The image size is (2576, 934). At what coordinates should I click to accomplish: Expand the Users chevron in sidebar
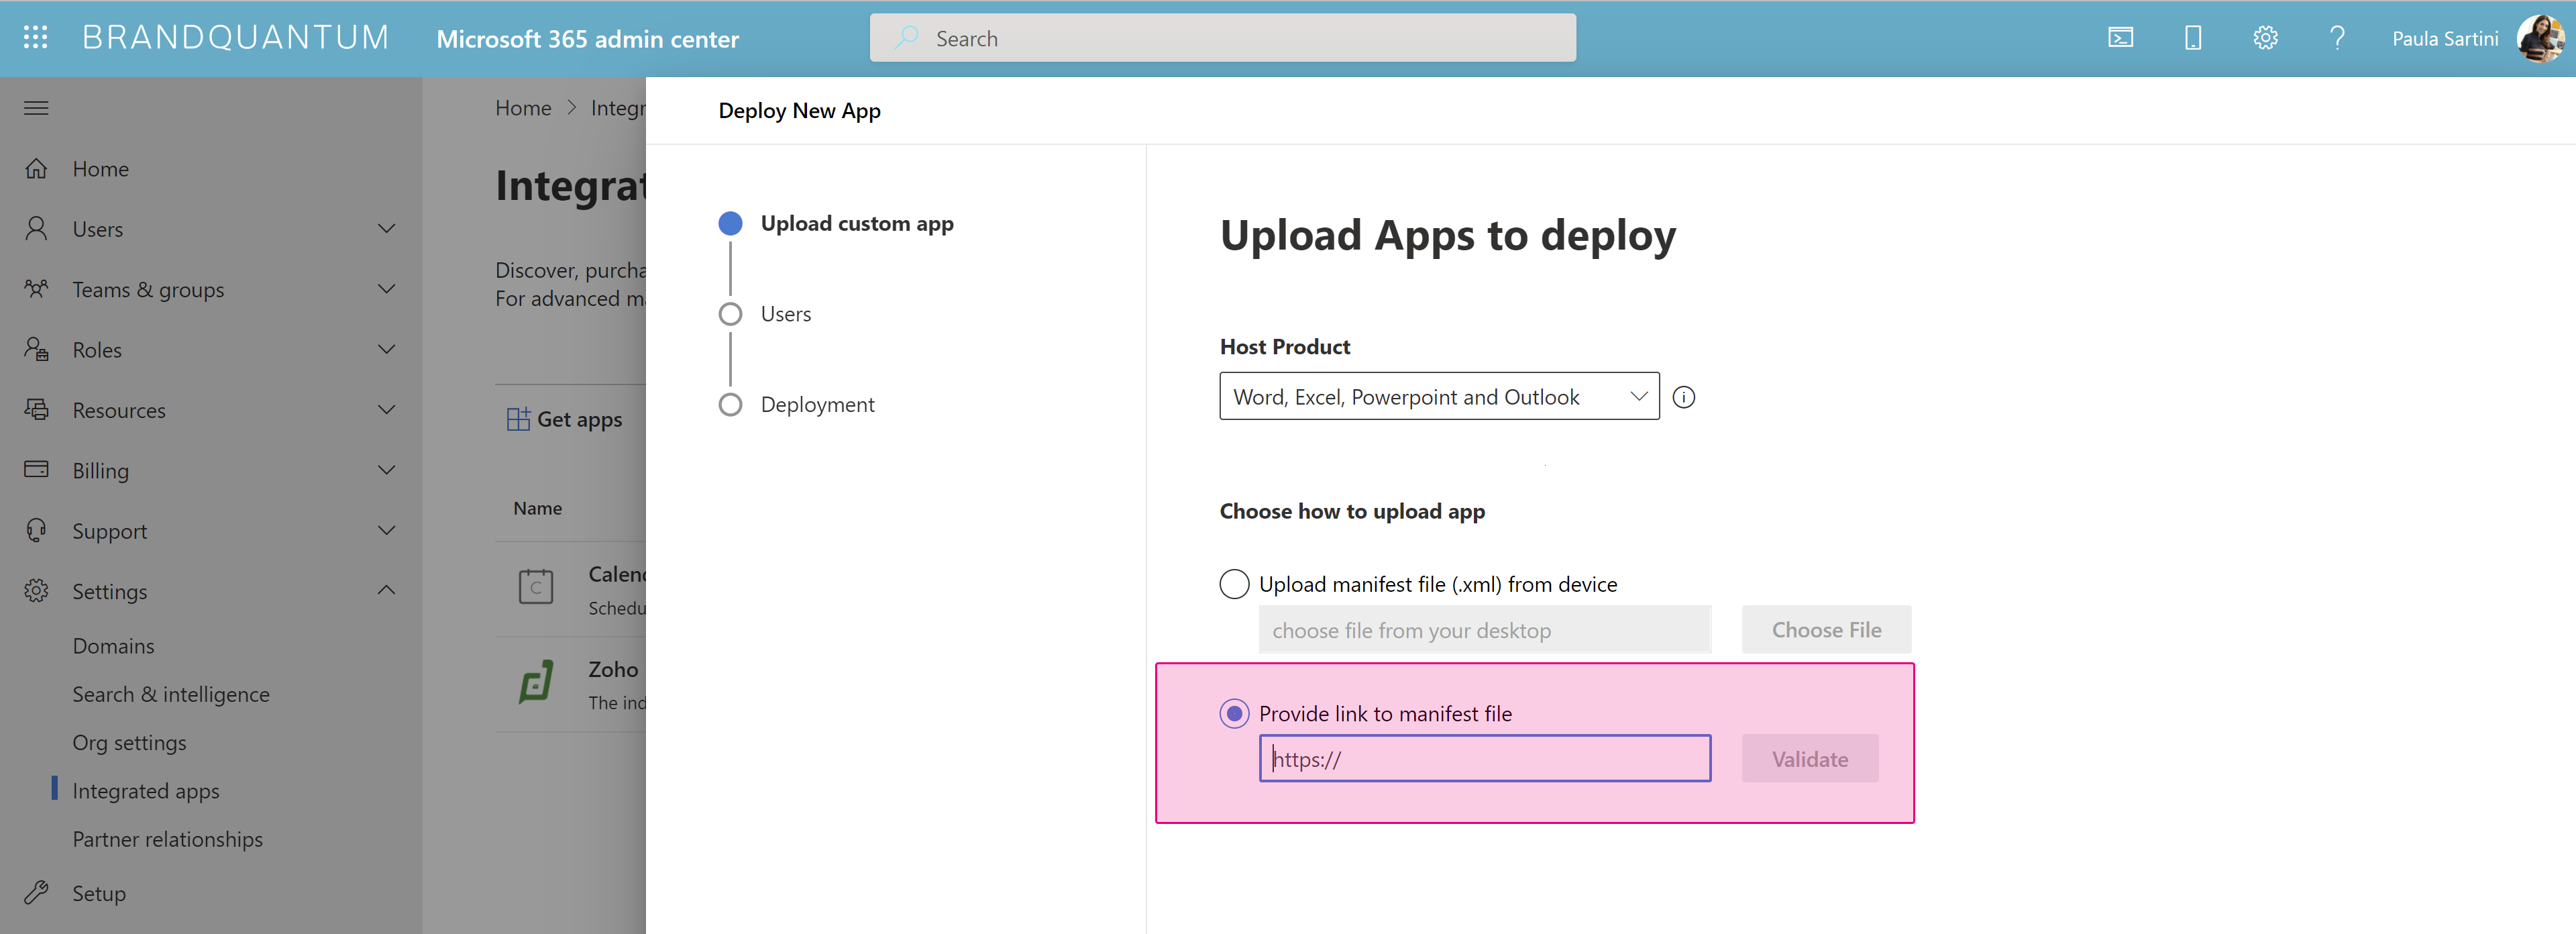click(x=387, y=229)
